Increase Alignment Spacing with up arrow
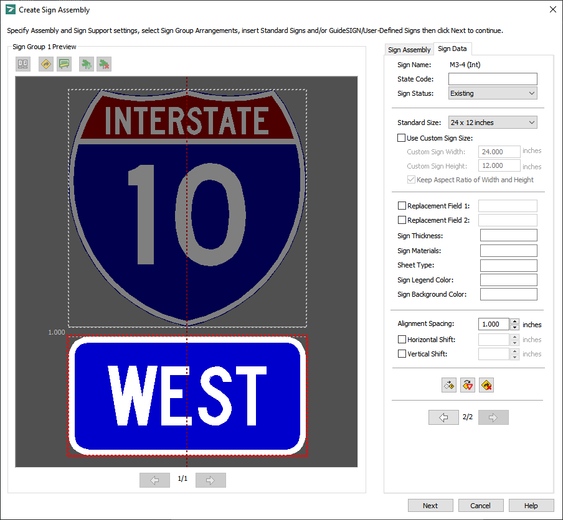 515,322
